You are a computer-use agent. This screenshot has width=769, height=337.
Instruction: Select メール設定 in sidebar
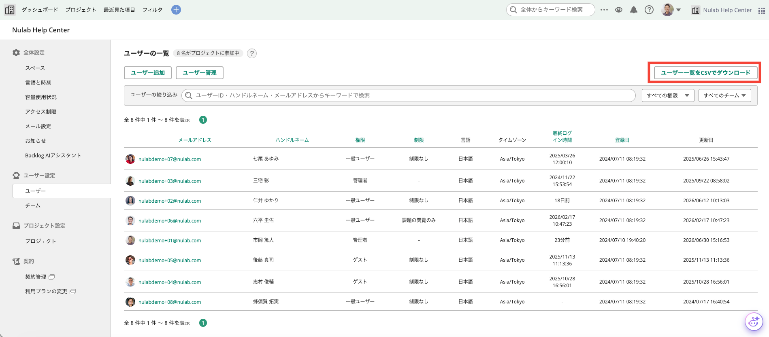tap(38, 126)
